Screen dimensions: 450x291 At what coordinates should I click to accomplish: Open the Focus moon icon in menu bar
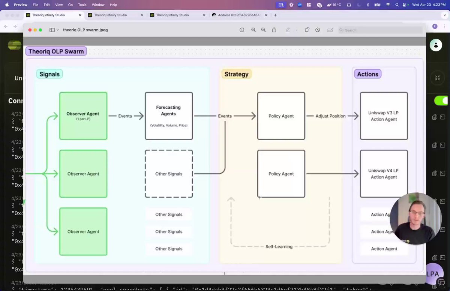pos(358,5)
